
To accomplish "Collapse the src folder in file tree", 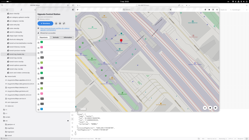I will point(7,121).
